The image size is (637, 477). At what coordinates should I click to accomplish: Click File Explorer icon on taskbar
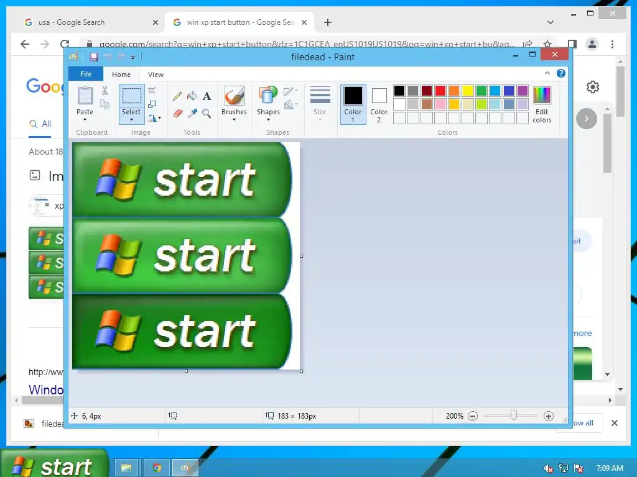(126, 468)
